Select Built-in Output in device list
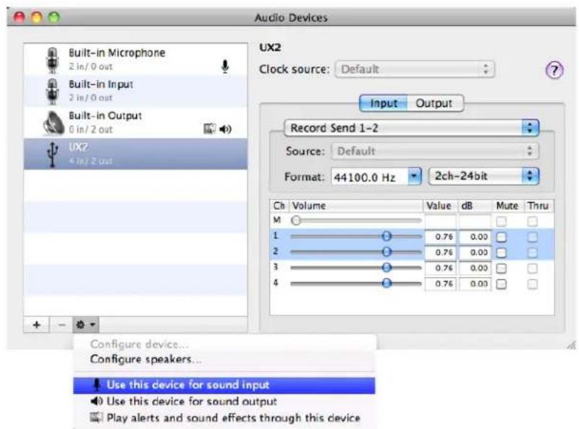The width and height of the screenshot is (579, 429). [135, 122]
